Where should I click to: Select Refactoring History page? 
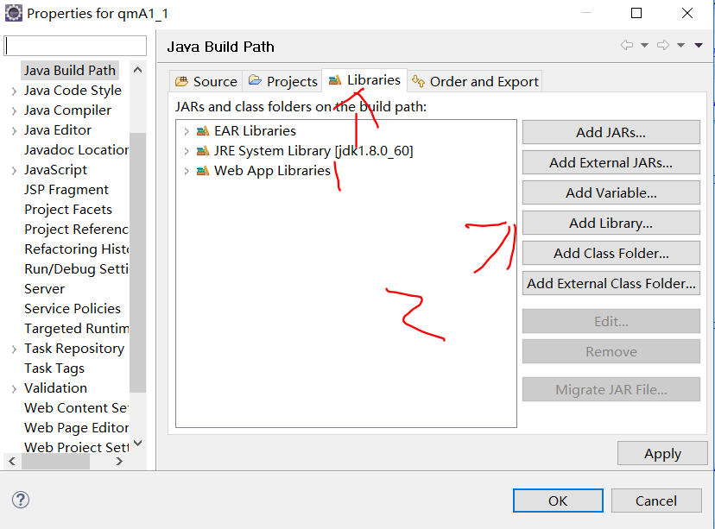[x=76, y=249]
